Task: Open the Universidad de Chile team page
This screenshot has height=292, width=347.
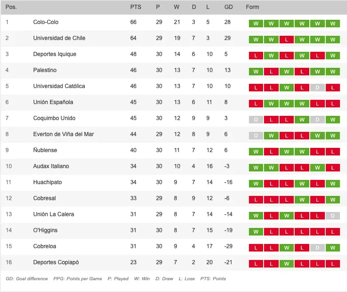Action: pos(59,38)
